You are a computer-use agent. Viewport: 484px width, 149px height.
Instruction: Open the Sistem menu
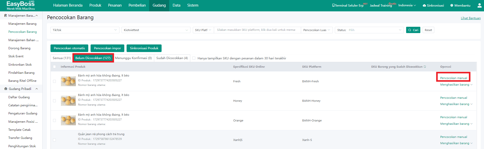pos(193,5)
